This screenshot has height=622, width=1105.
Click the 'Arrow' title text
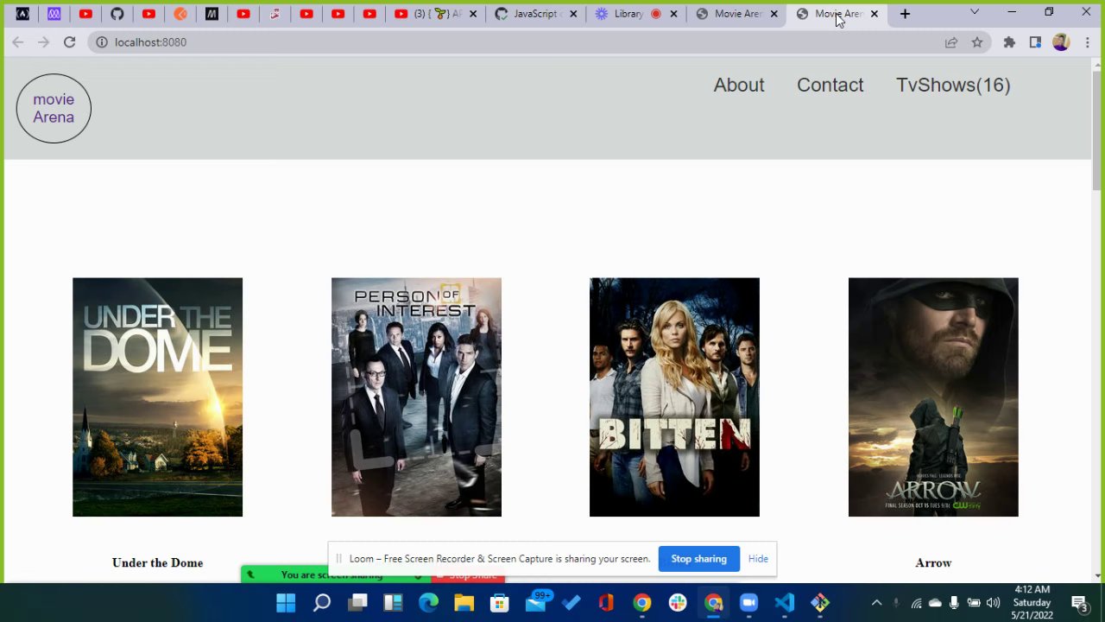pyautogui.click(x=933, y=562)
